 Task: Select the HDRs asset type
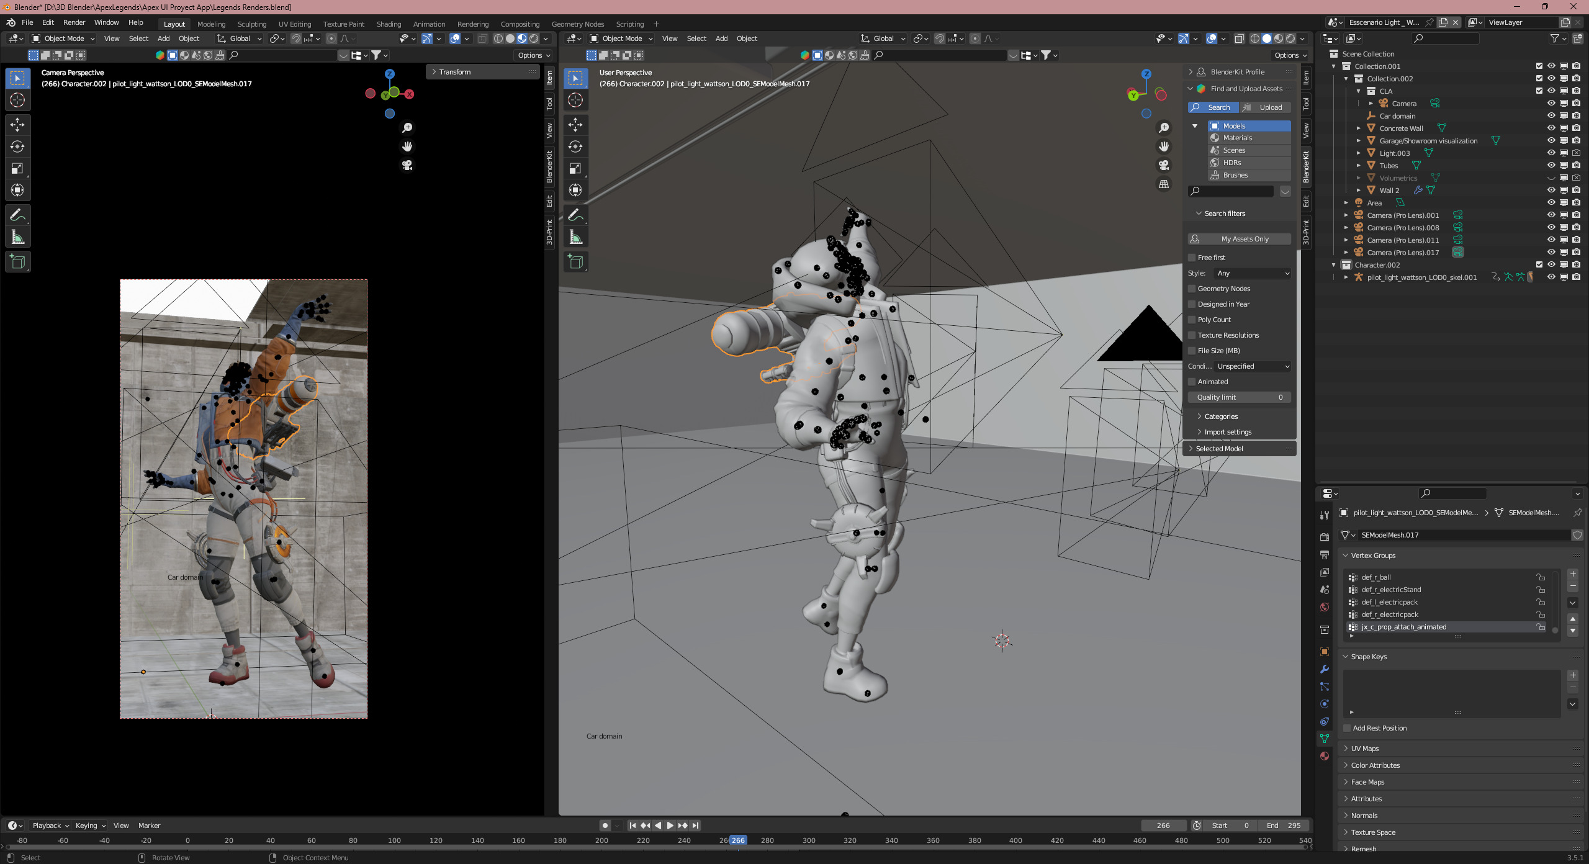[x=1249, y=163]
